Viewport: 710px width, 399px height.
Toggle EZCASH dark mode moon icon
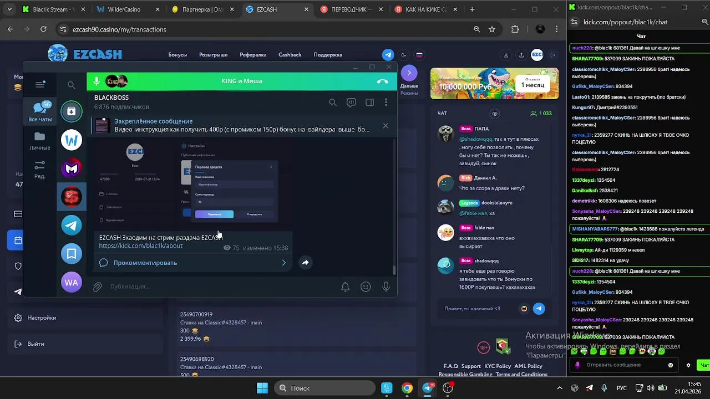point(403,55)
